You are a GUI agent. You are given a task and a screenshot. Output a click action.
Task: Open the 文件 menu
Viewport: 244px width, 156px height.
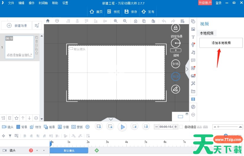11,3
